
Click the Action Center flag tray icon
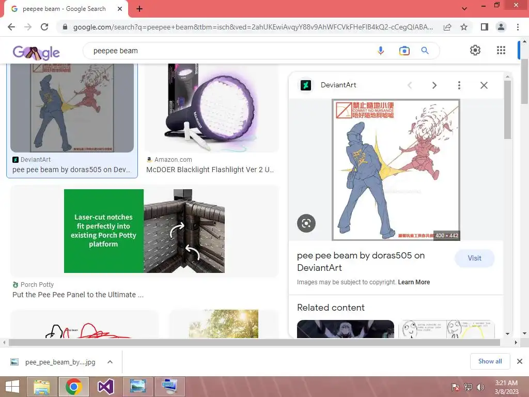tap(456, 387)
